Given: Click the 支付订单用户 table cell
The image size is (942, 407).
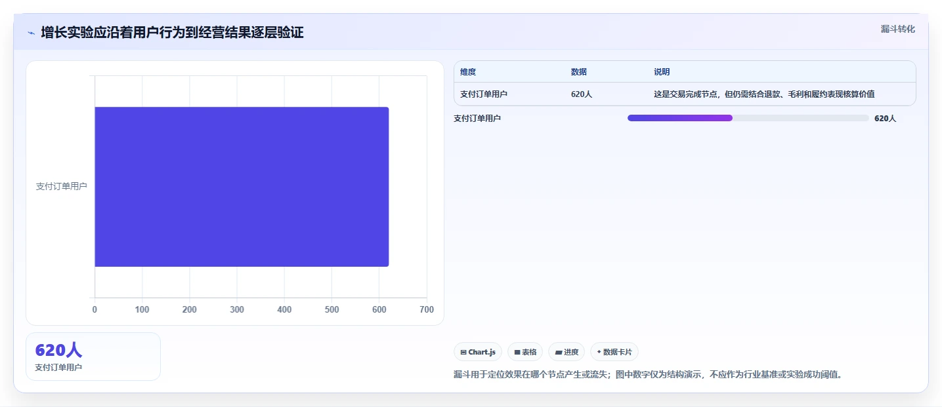Looking at the screenshot, I should point(484,94).
